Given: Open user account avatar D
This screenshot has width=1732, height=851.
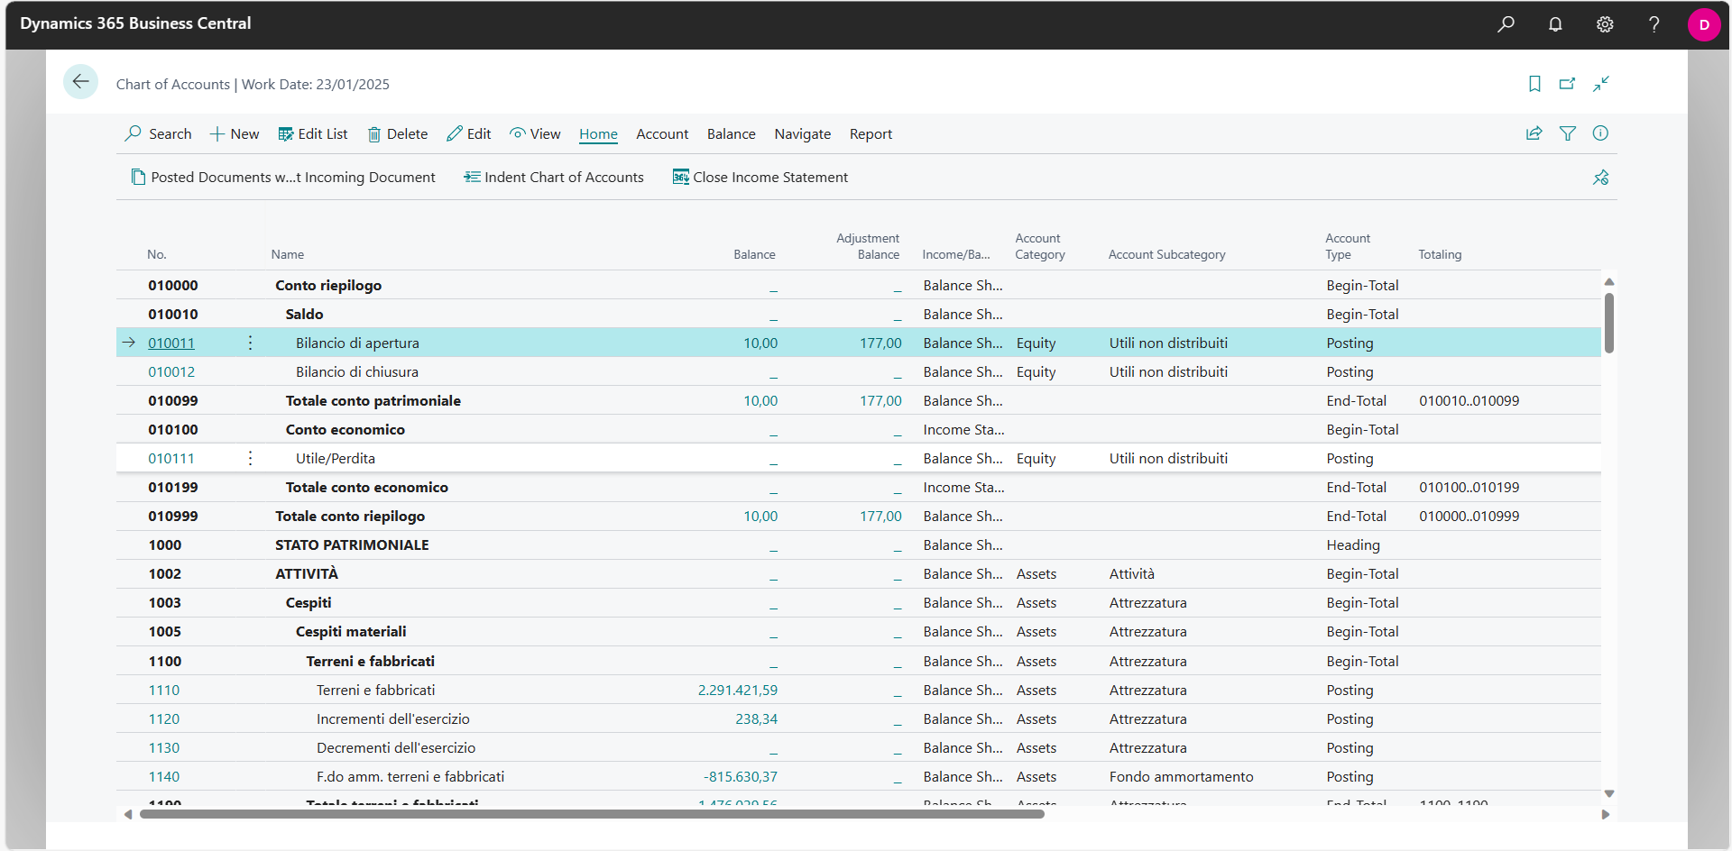Looking at the screenshot, I should tap(1704, 24).
